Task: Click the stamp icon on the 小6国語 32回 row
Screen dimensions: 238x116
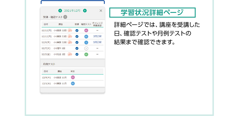Action: pos(70,30)
